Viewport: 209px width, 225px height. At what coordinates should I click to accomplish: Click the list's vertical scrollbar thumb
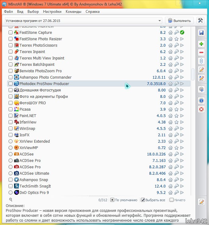coord(193,74)
